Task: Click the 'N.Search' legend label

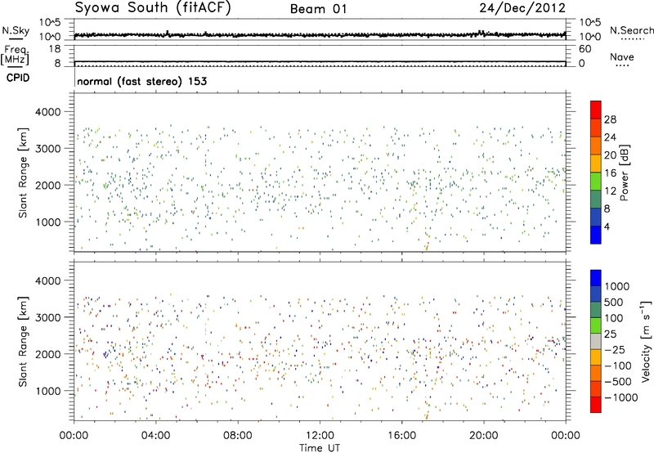Action: click(x=631, y=30)
